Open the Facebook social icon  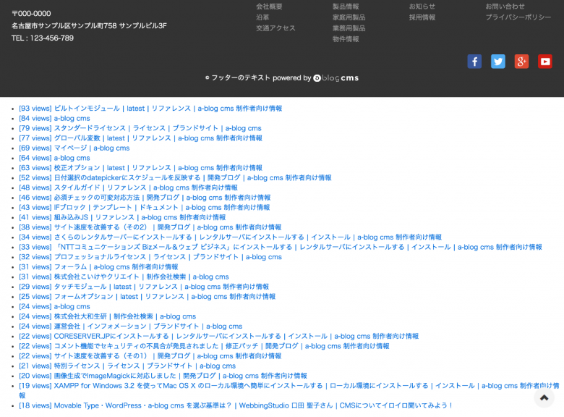coord(474,62)
